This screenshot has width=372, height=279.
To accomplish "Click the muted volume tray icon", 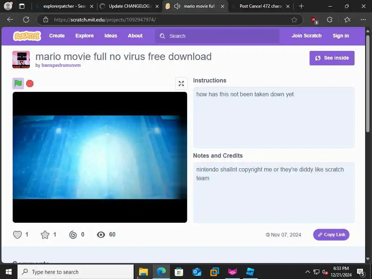I will click(x=325, y=272).
